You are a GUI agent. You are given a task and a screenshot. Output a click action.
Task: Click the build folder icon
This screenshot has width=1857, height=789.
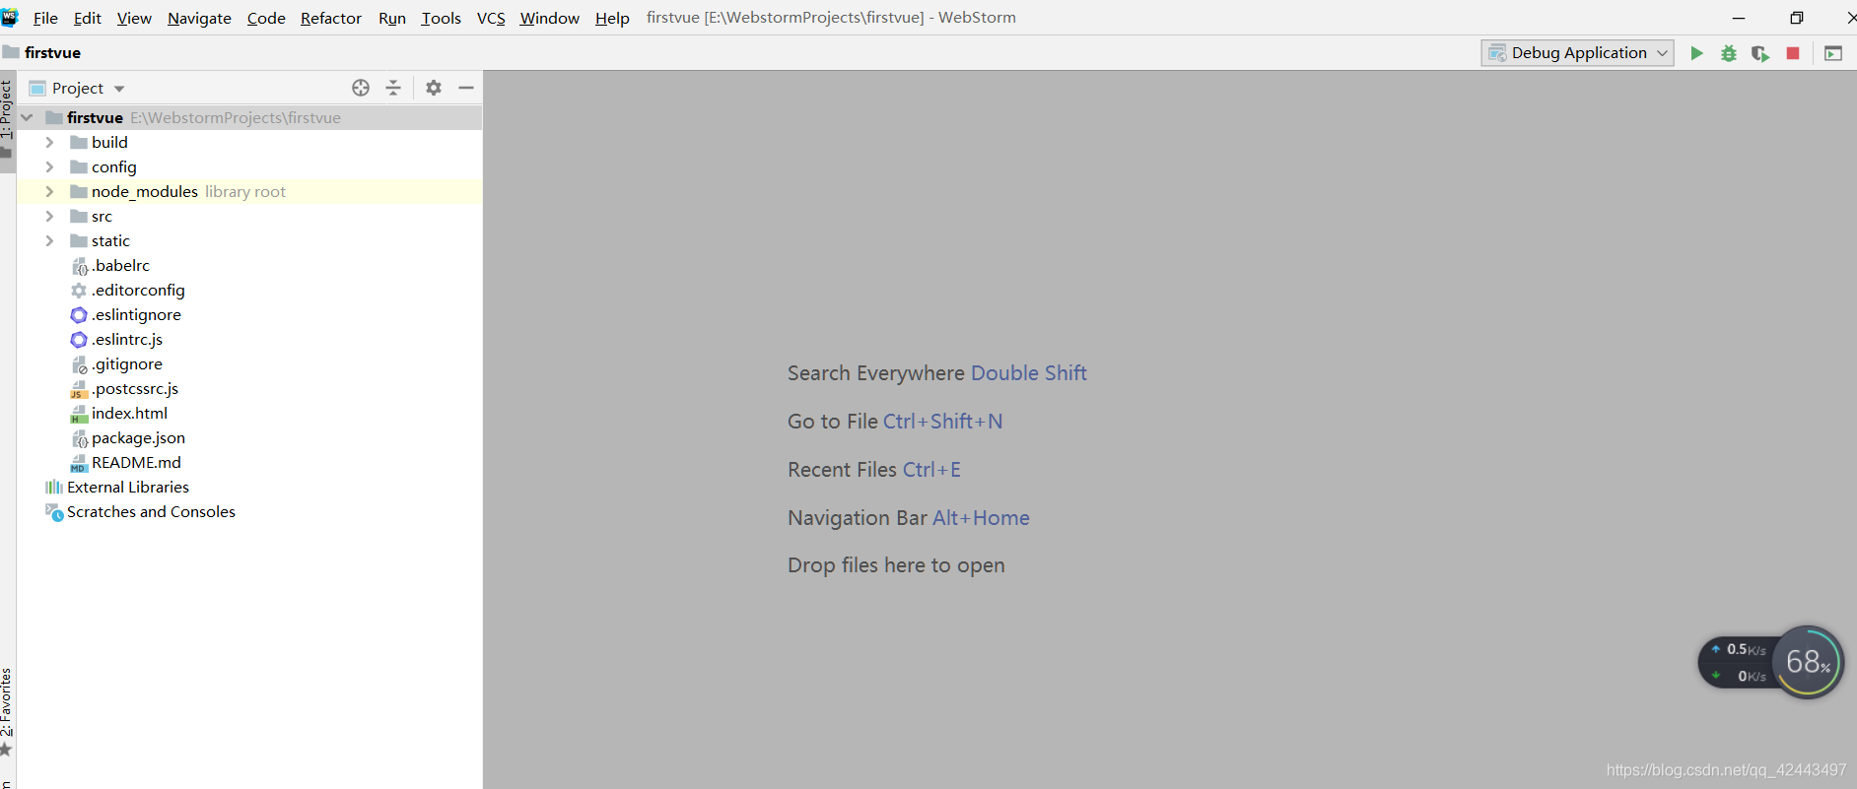(x=79, y=142)
